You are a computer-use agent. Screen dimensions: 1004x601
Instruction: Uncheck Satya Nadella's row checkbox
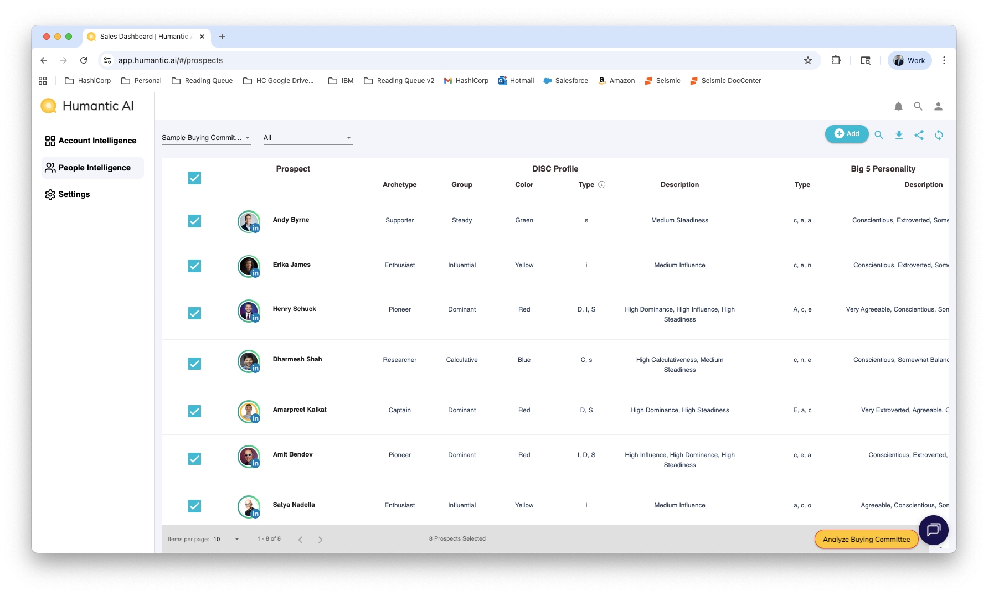194,506
